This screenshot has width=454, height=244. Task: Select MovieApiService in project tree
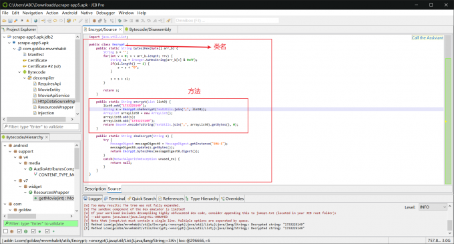[53, 96]
